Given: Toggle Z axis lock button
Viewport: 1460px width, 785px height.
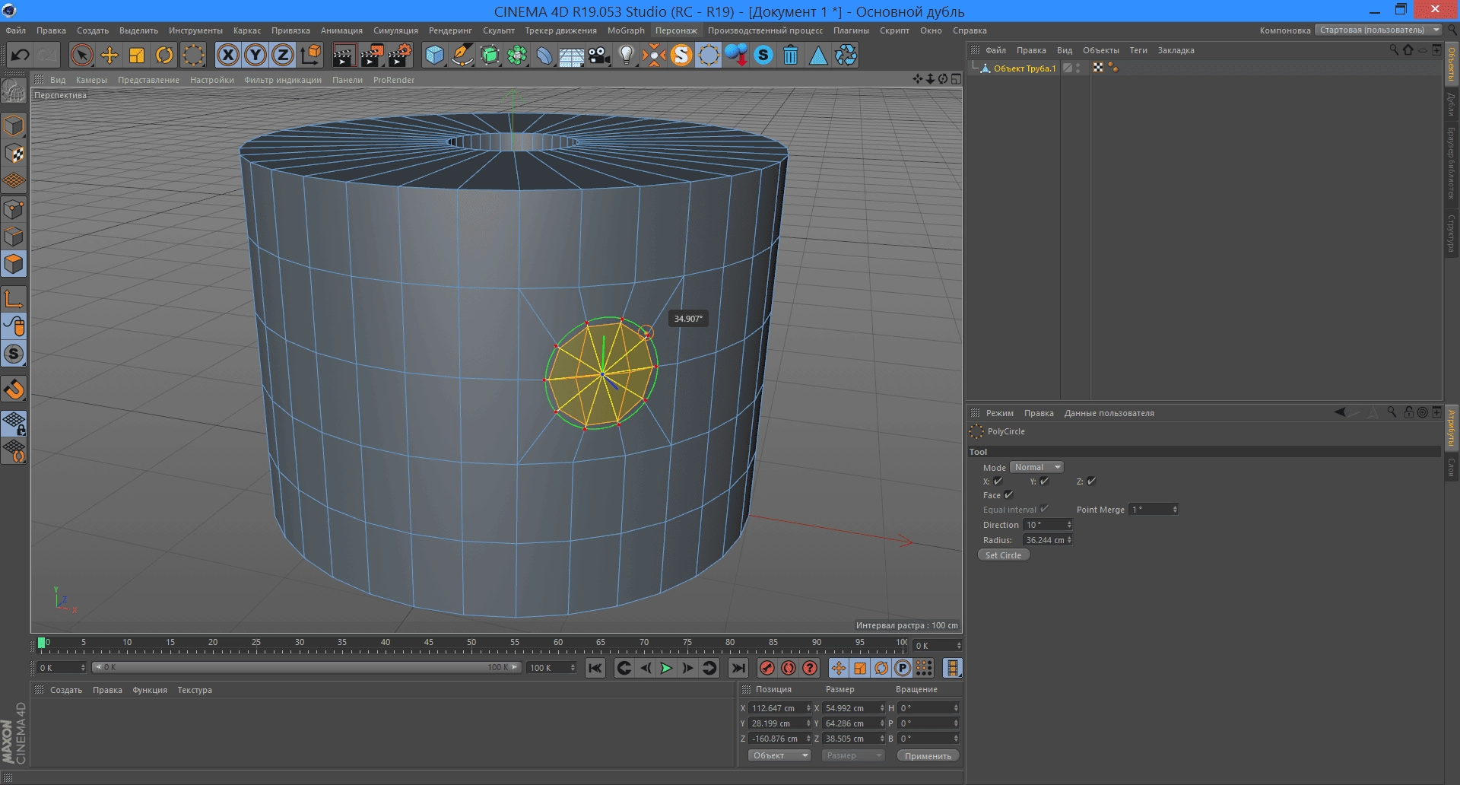Looking at the screenshot, I should (283, 55).
